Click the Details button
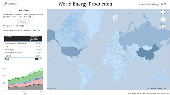The width and height of the screenshot is (170, 95). tap(24, 22)
